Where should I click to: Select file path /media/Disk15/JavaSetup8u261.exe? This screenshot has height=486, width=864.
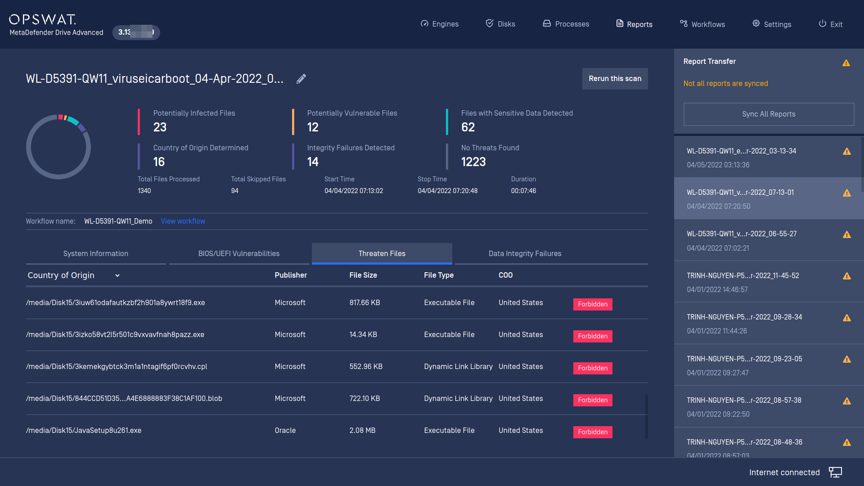click(84, 431)
